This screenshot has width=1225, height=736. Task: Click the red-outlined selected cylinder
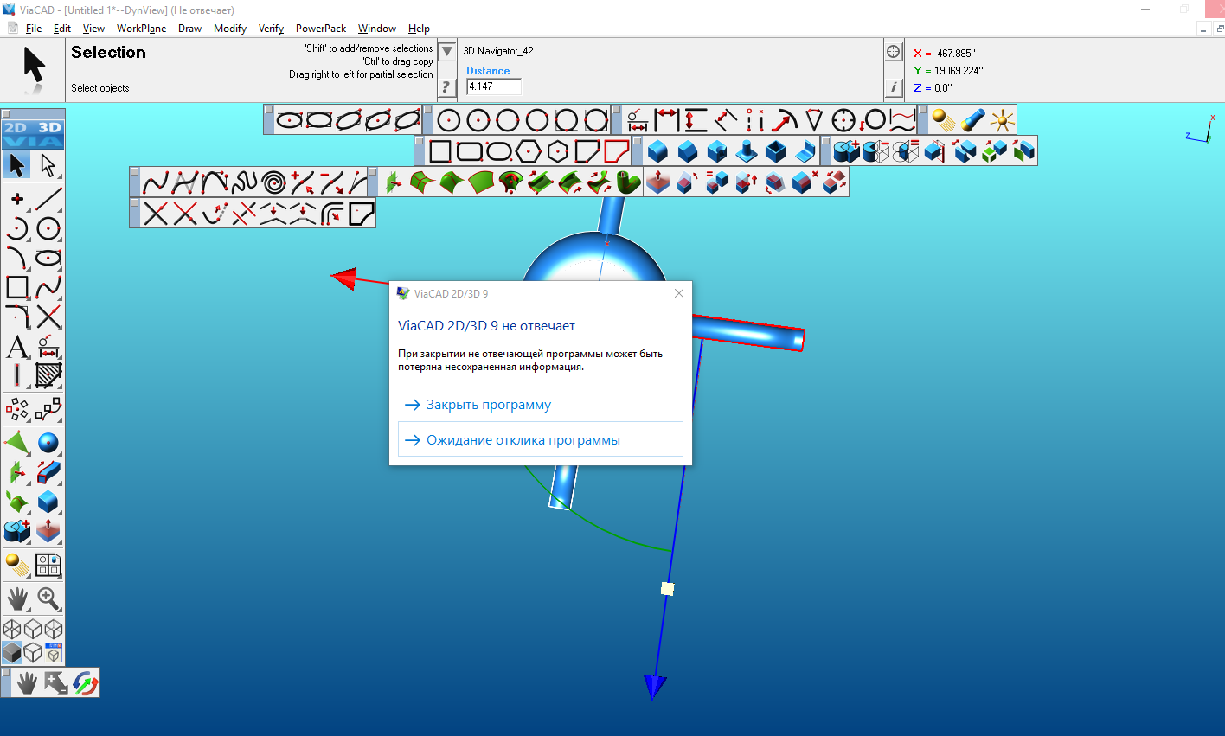click(x=749, y=333)
